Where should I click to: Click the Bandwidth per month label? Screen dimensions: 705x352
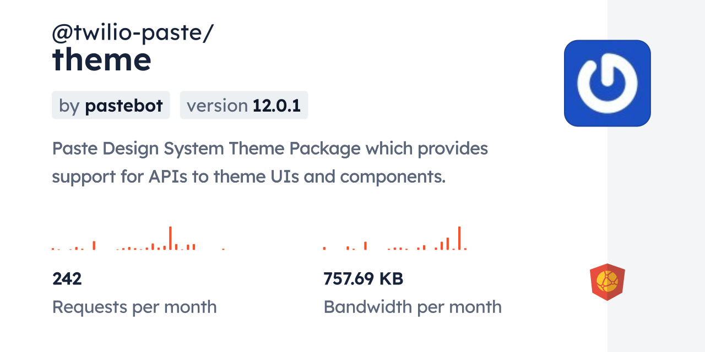[413, 307]
